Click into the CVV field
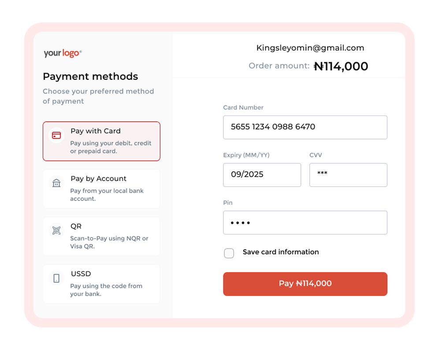 [x=348, y=175]
